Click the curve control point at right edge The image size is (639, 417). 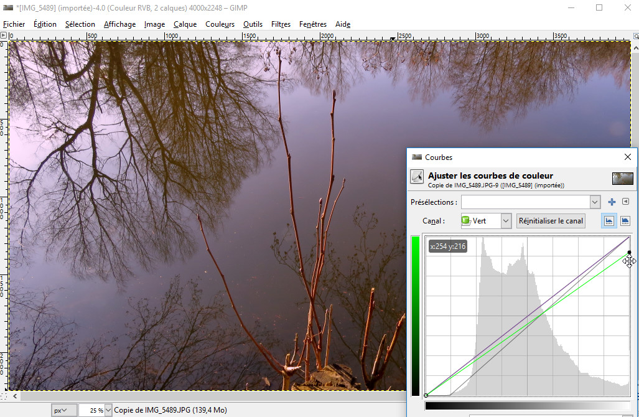click(629, 253)
